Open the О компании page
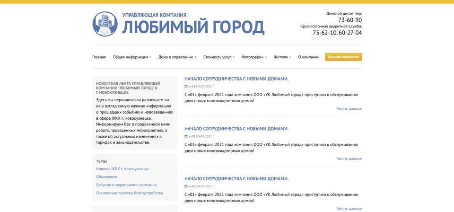This screenshot has width=454, height=212. [x=308, y=57]
